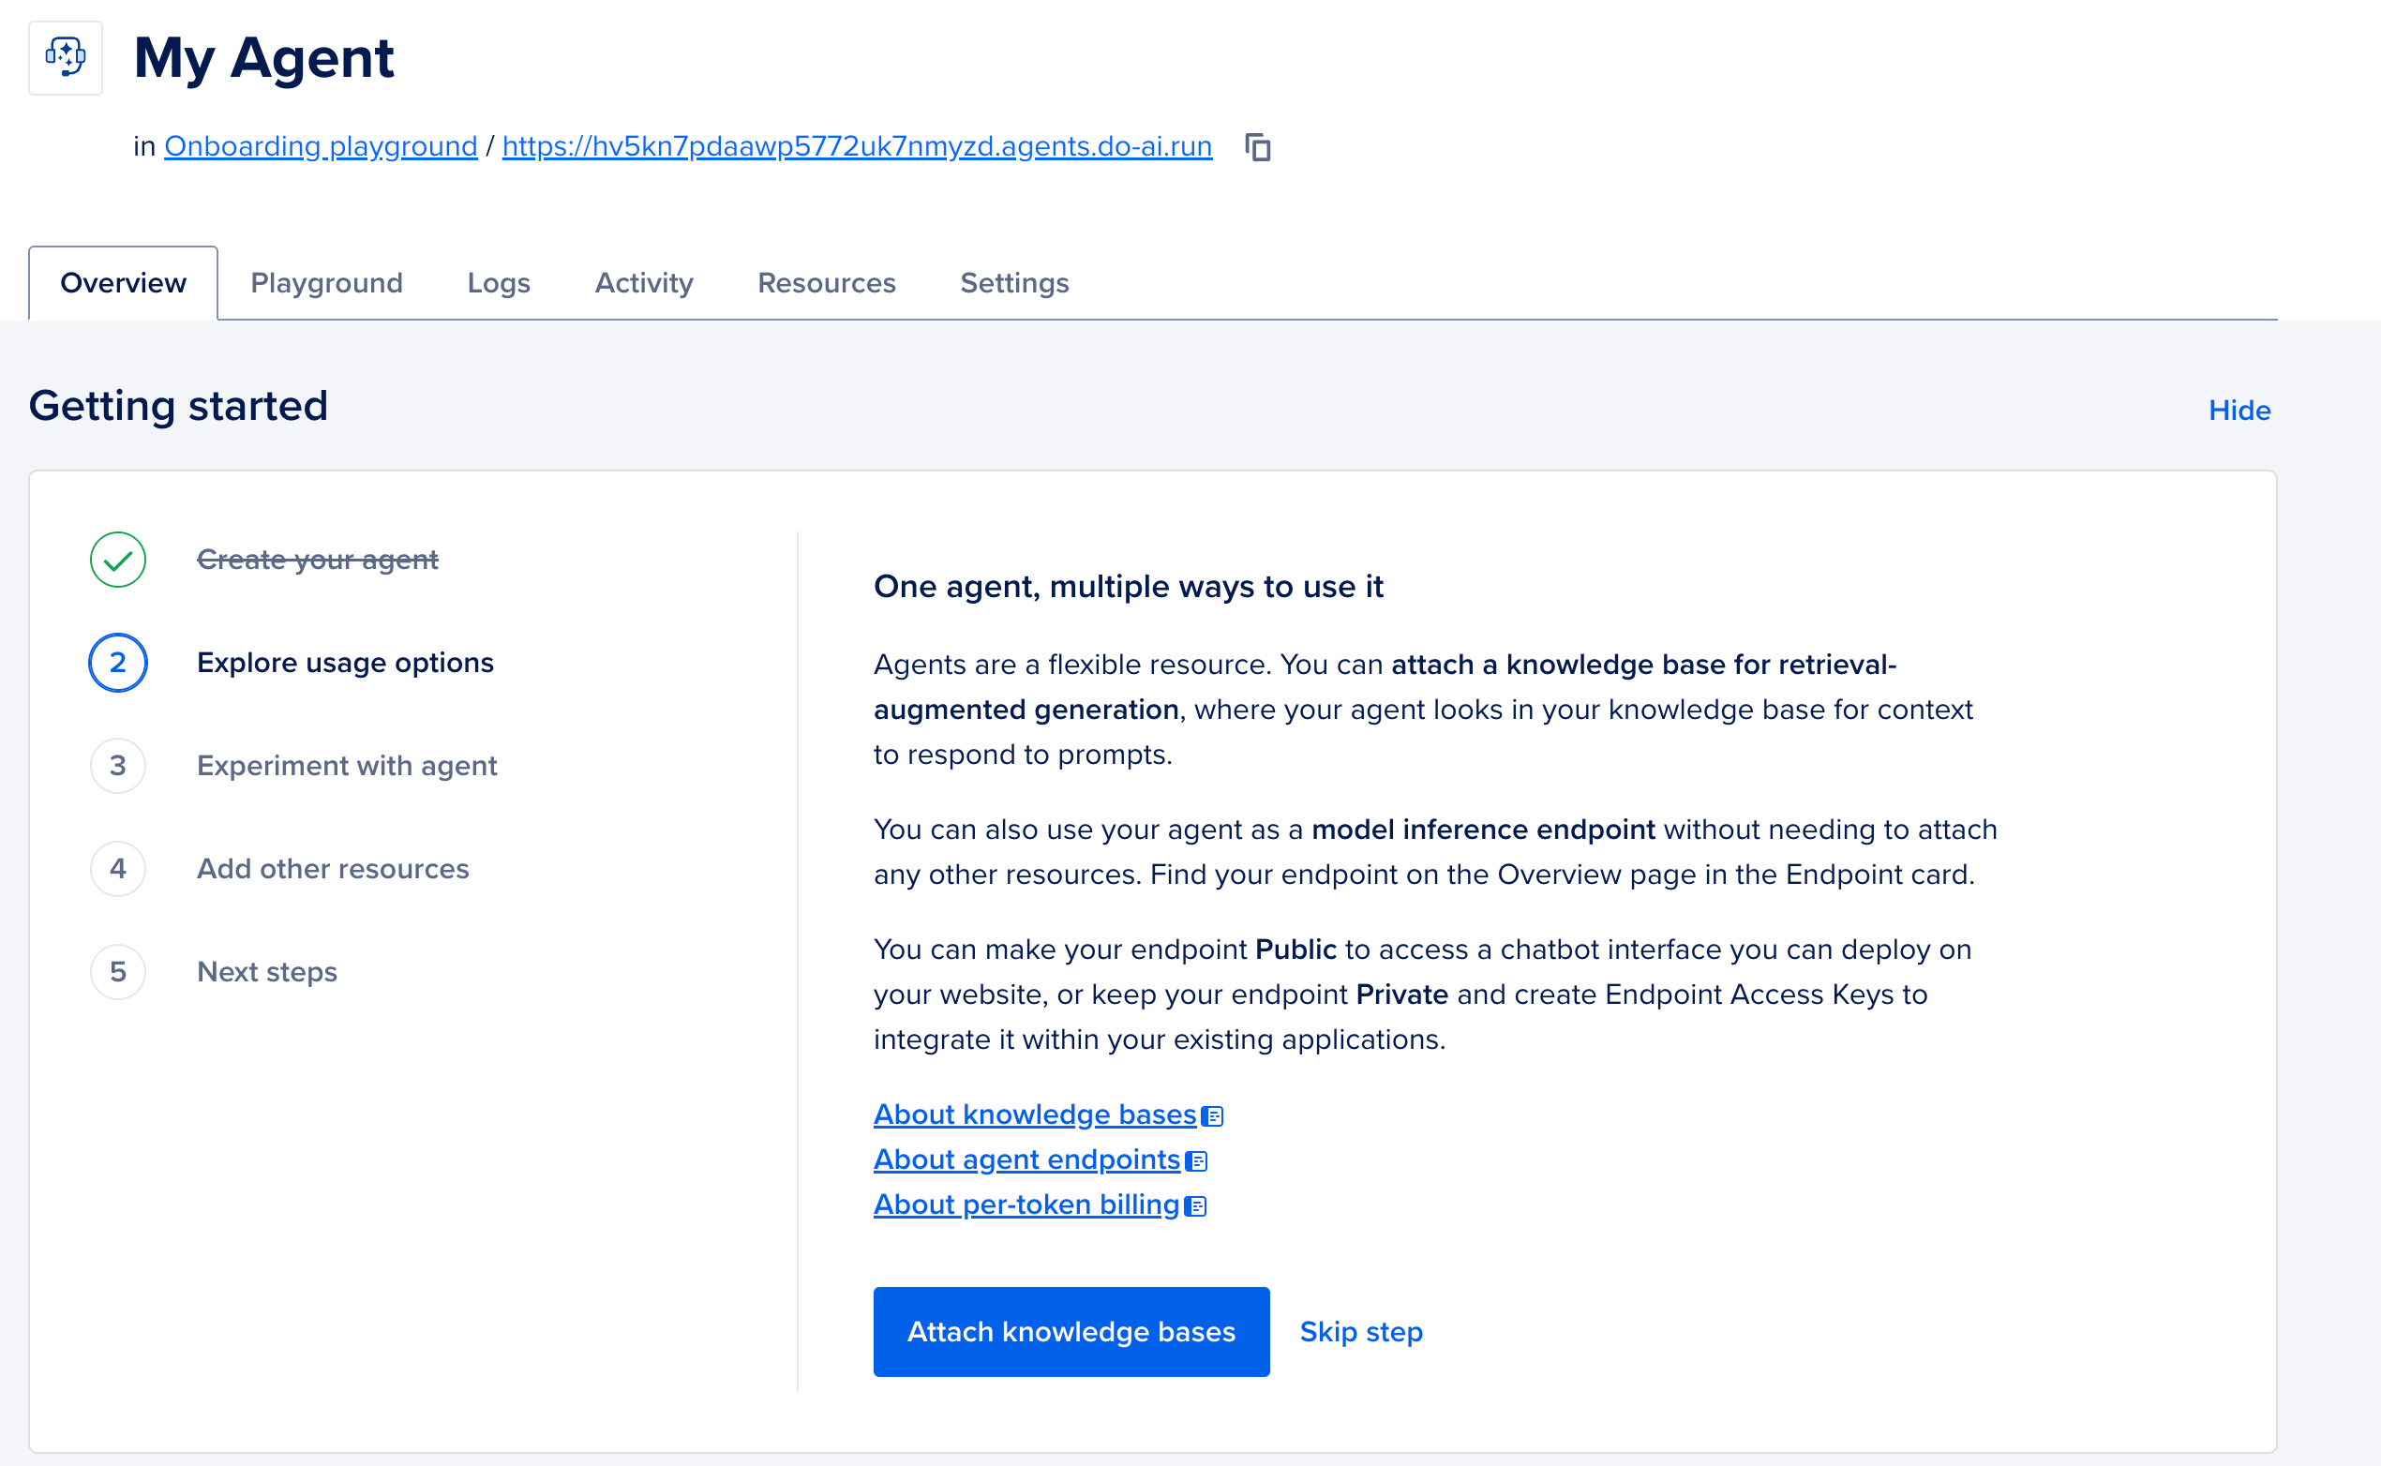The image size is (2381, 1466).
Task: Open the About knowledge bases link
Action: 1034,1115
